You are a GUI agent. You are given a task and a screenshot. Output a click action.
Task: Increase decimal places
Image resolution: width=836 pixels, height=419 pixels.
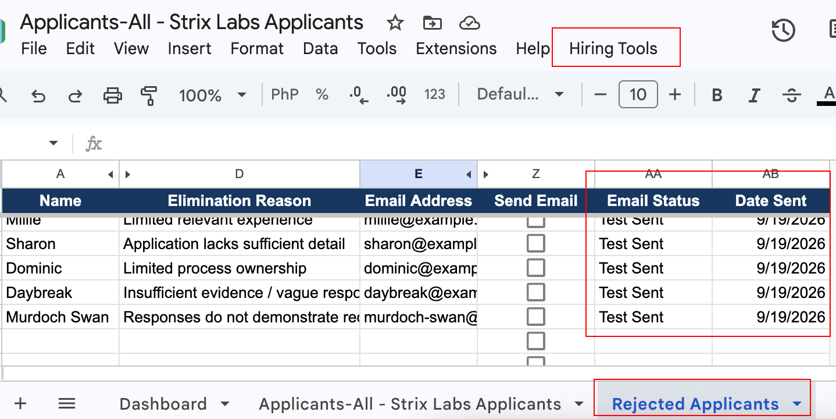(396, 94)
